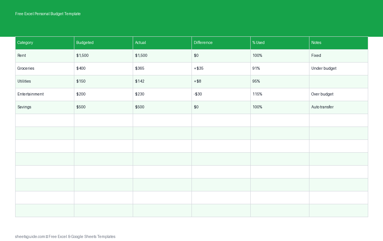Click the Over budget note cell
The width and height of the screenshot is (383, 241).
339,94
